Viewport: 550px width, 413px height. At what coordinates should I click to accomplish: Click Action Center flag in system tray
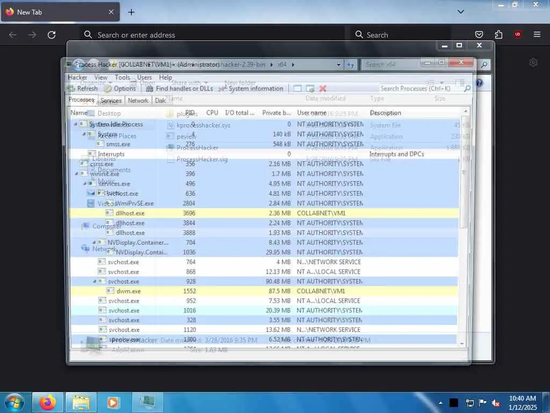click(x=483, y=403)
